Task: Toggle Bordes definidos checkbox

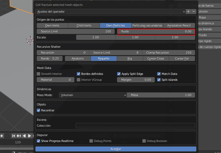Action: (79, 74)
